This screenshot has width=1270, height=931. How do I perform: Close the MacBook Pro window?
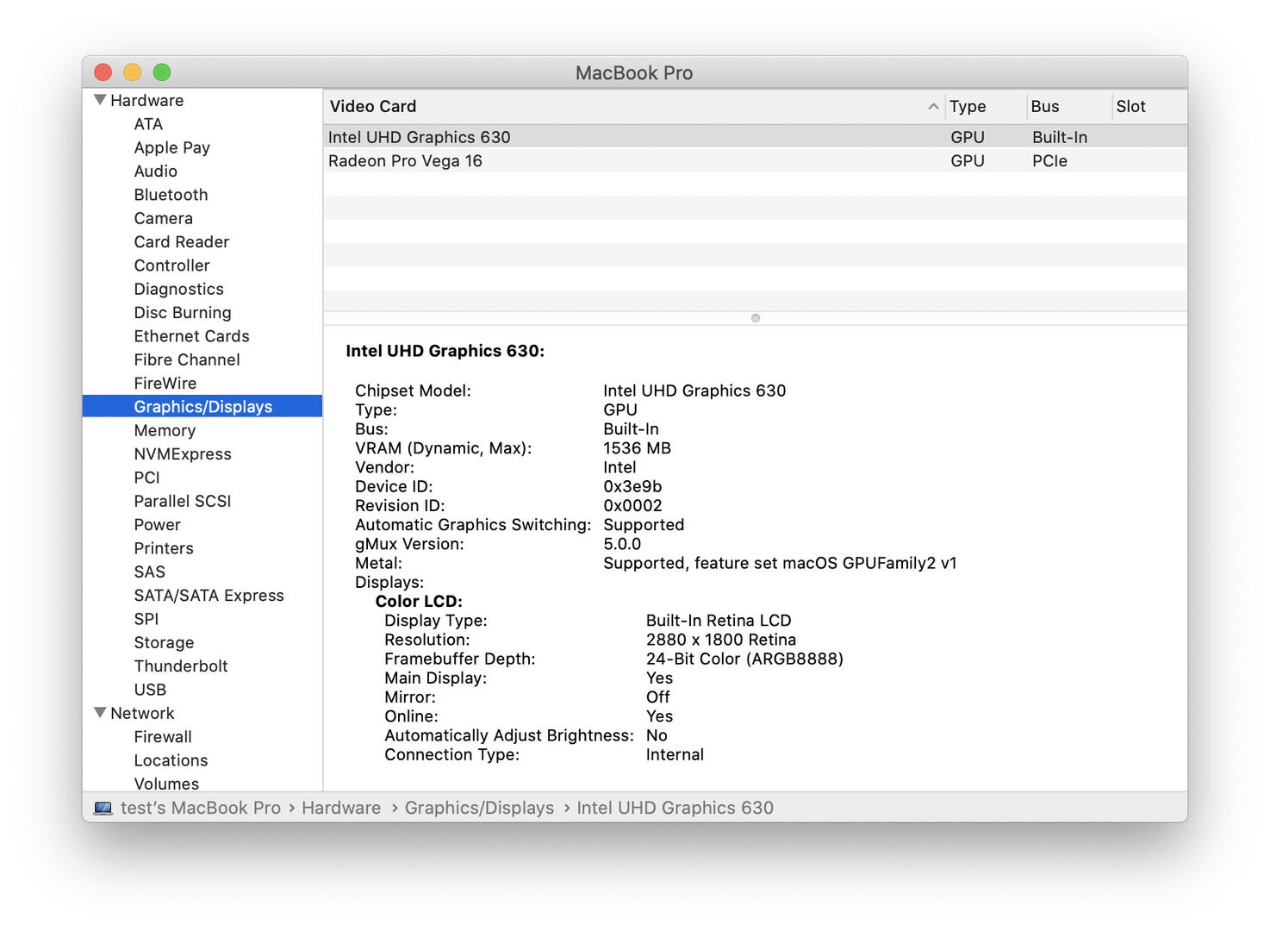(x=103, y=72)
